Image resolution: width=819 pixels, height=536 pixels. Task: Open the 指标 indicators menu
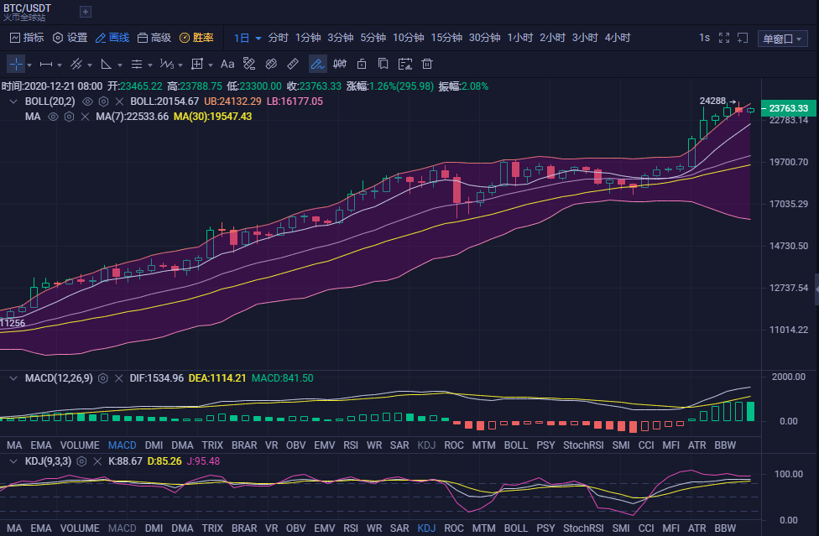pos(26,38)
